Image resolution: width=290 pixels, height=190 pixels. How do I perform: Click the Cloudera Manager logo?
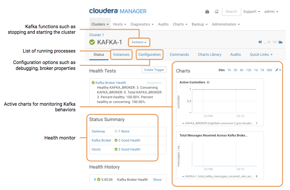[118, 11]
